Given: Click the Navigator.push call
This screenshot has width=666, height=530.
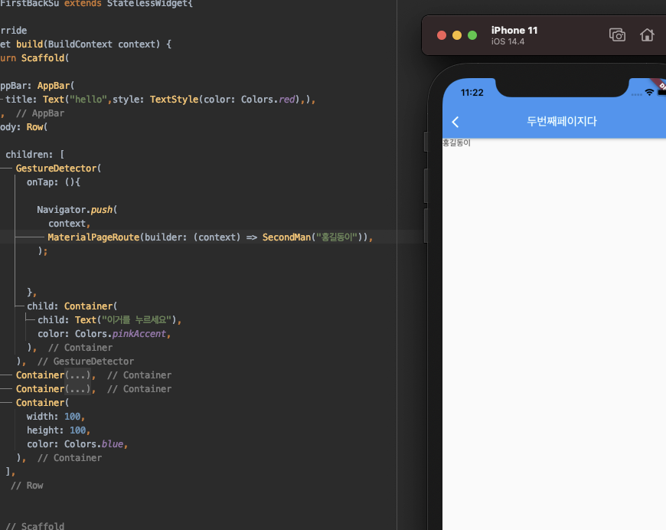Looking at the screenshot, I should tap(75, 210).
